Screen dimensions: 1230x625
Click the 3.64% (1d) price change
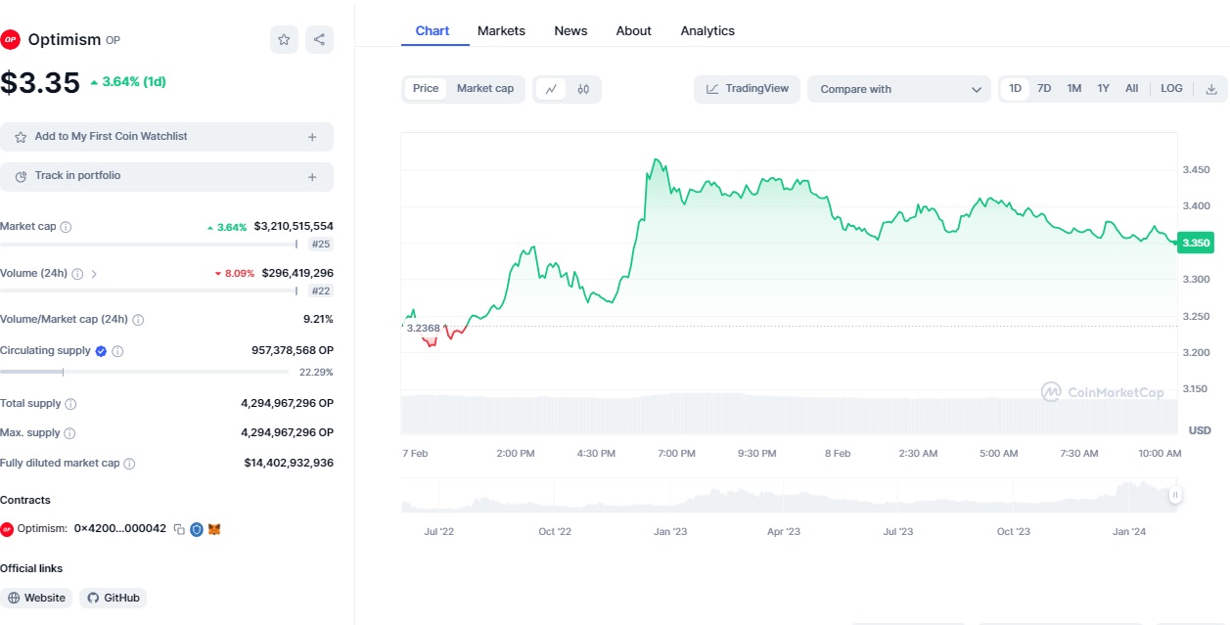point(128,82)
